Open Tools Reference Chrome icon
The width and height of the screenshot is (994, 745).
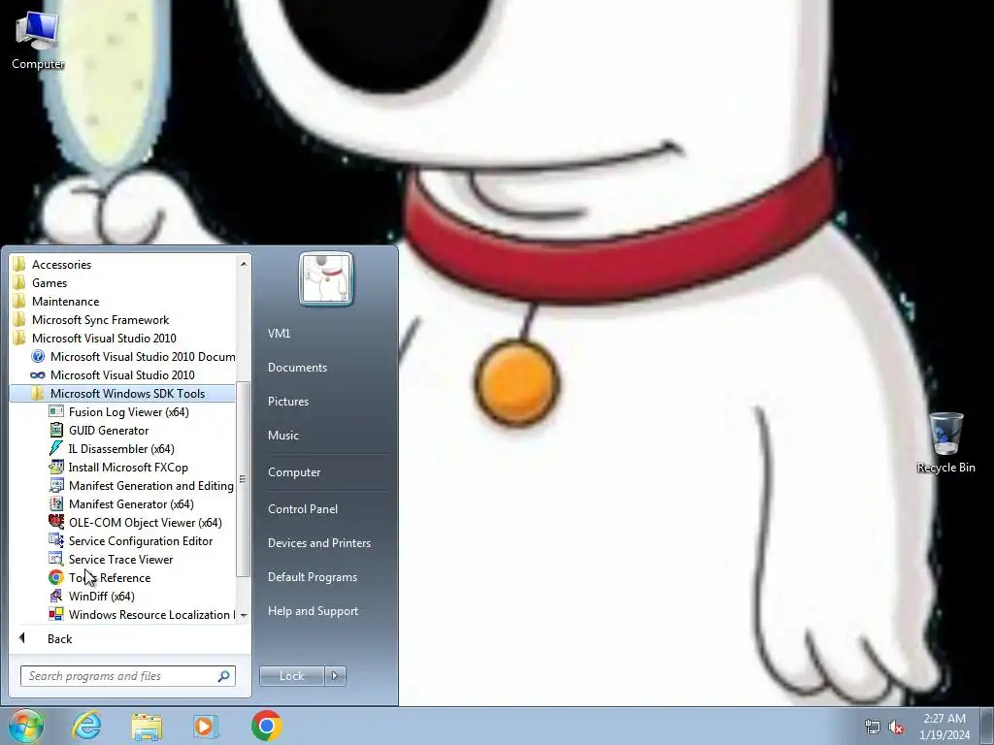[x=55, y=578]
